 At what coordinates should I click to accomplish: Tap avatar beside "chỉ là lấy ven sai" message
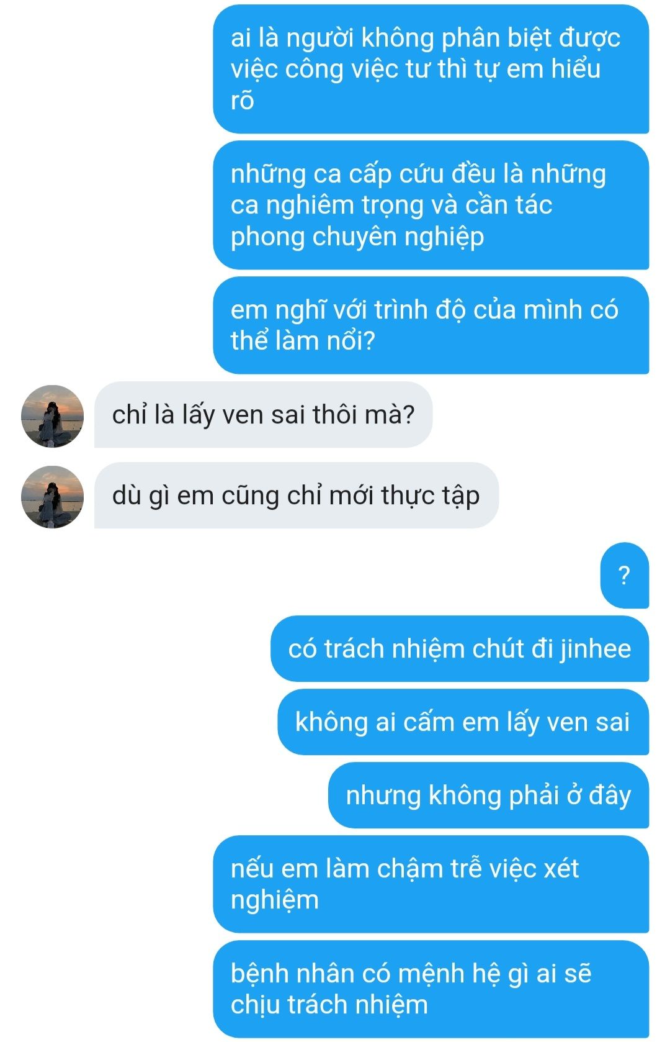pos(52,415)
